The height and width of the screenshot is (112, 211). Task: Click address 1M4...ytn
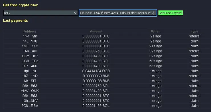pos(30,36)
